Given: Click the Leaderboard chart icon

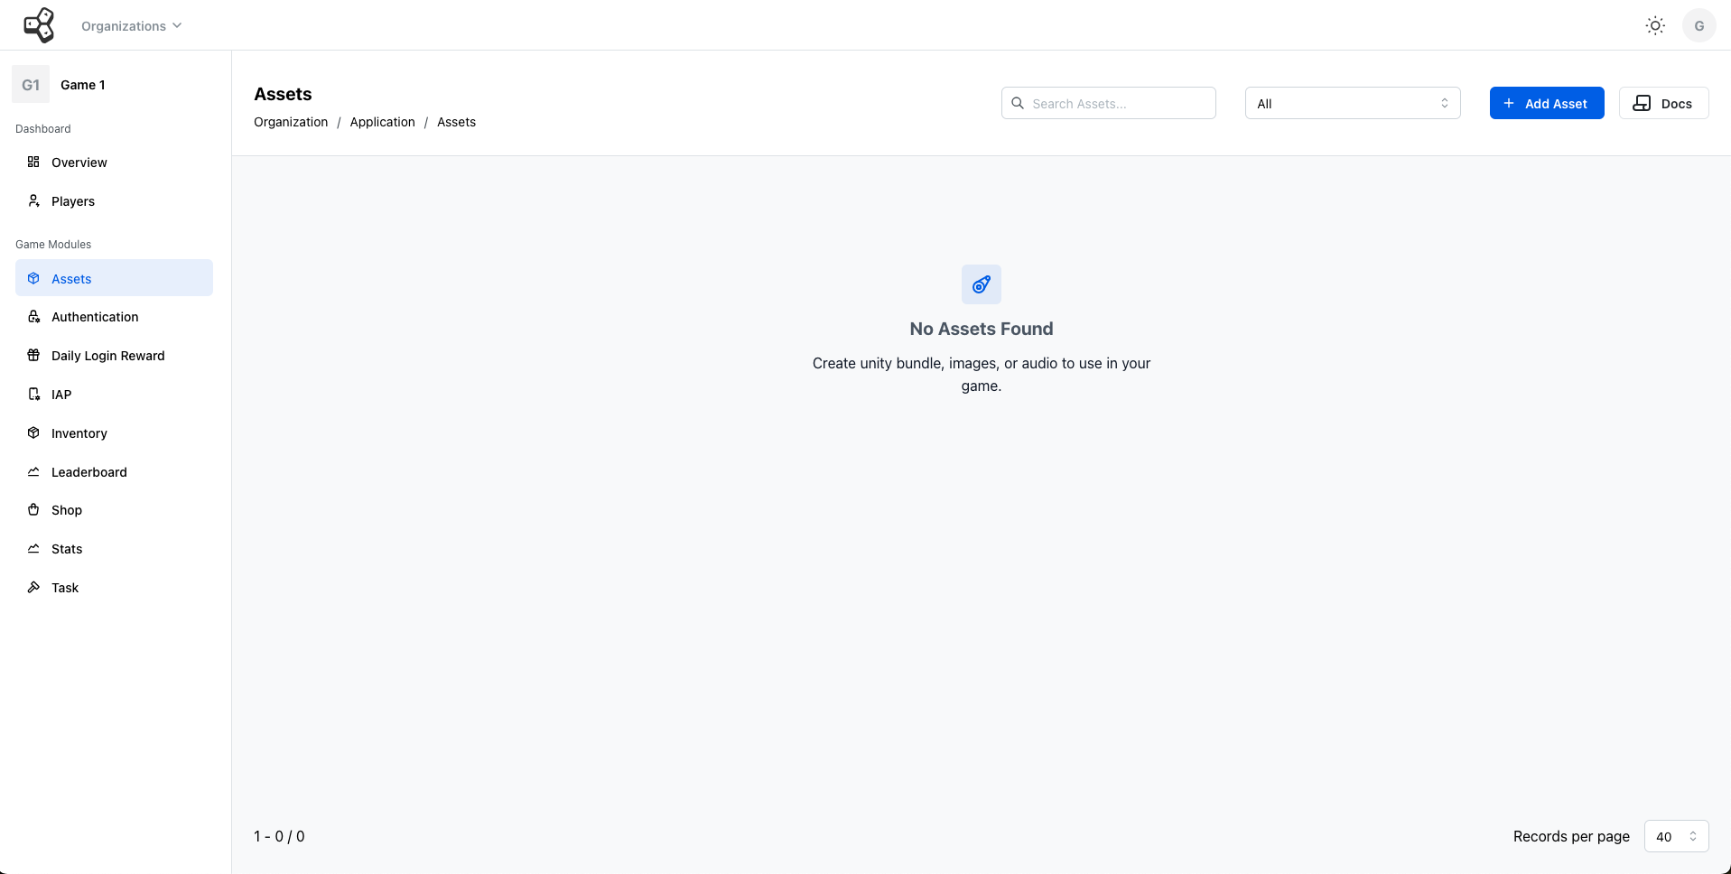Looking at the screenshot, I should coord(33,471).
